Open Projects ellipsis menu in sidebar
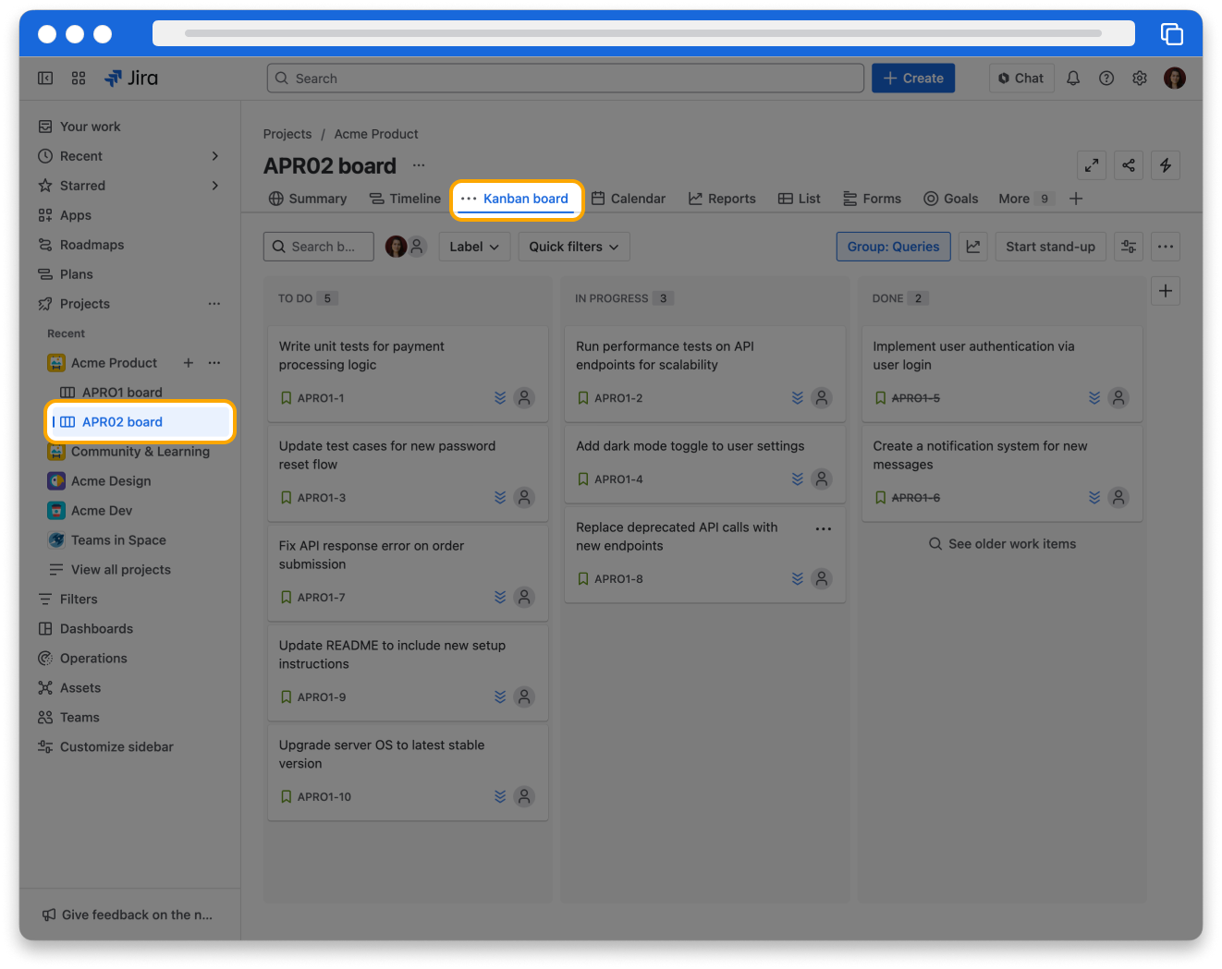 214,304
